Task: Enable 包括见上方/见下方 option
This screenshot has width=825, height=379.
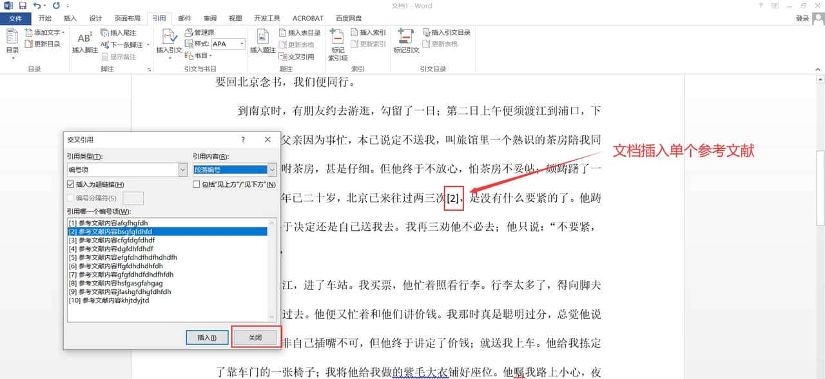Action: (195, 184)
